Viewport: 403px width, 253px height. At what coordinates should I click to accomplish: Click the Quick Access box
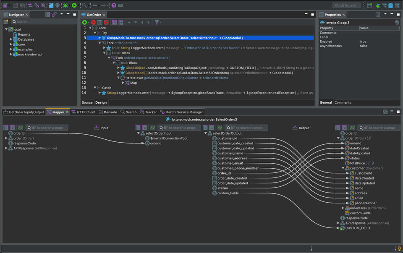(x=346, y=5)
